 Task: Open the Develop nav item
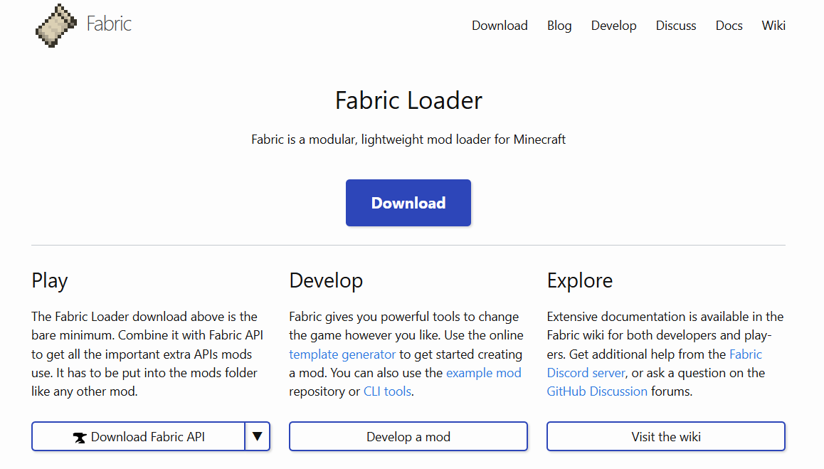(613, 25)
